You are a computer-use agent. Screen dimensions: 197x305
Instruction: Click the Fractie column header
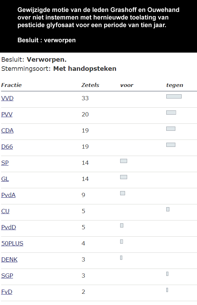(12, 85)
